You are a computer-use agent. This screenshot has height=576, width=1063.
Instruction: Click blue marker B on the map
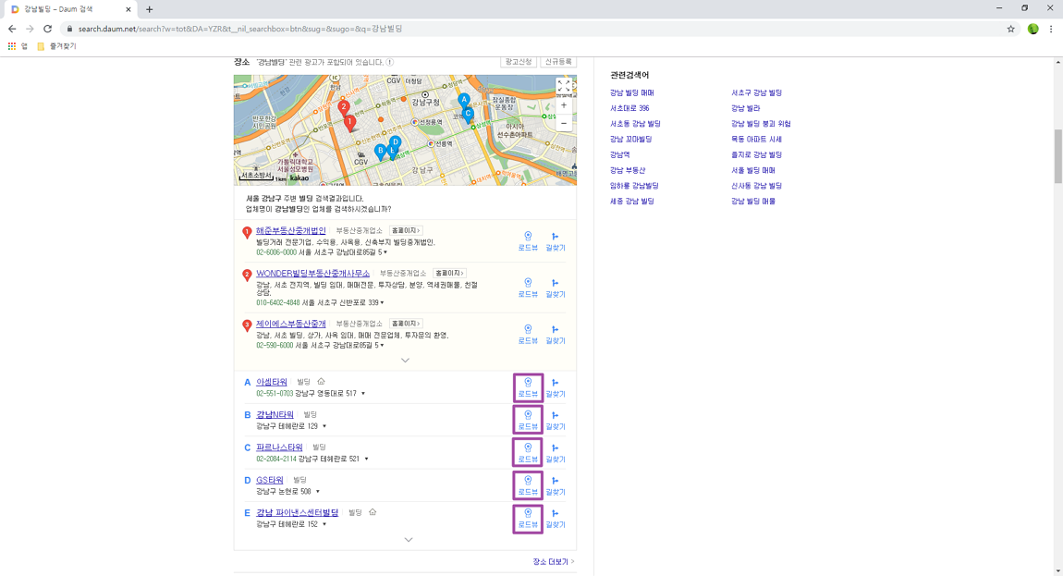(380, 152)
